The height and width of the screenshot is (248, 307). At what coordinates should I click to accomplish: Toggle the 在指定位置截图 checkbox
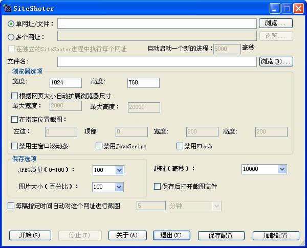coord(14,120)
